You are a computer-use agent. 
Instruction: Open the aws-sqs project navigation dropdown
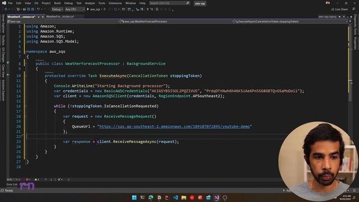point(63,21)
